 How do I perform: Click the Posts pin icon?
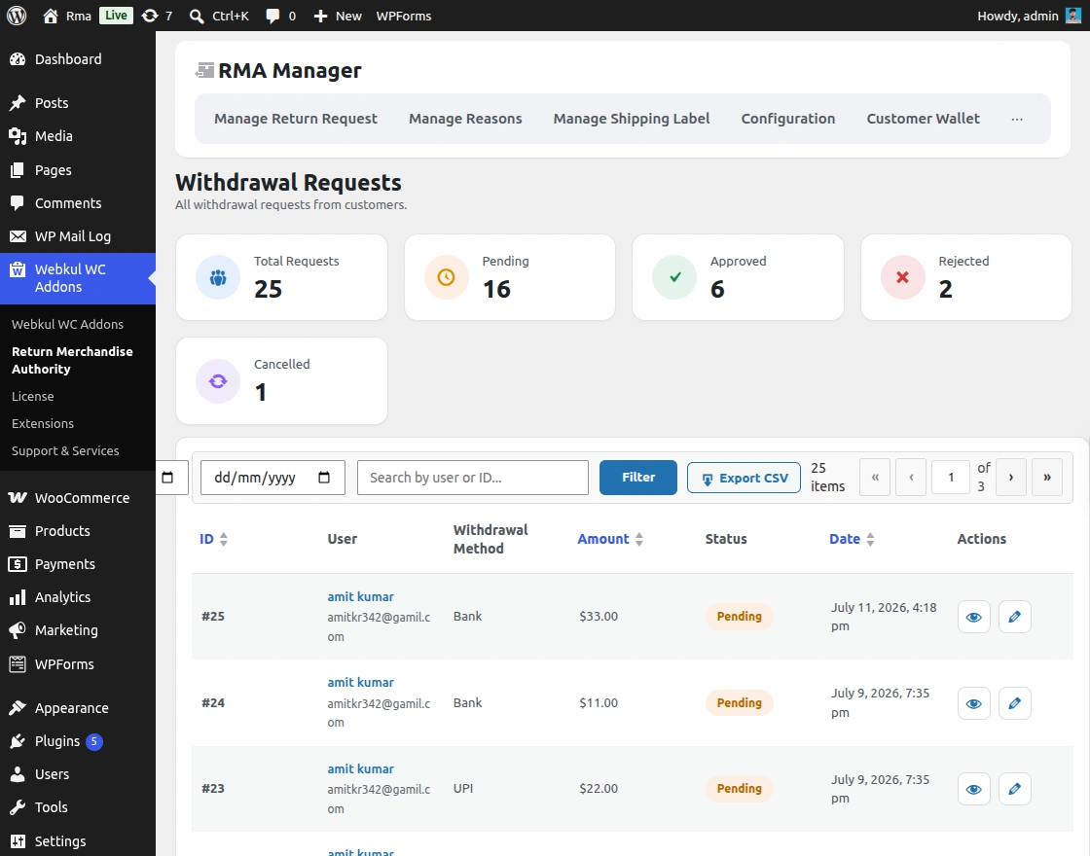click(18, 103)
